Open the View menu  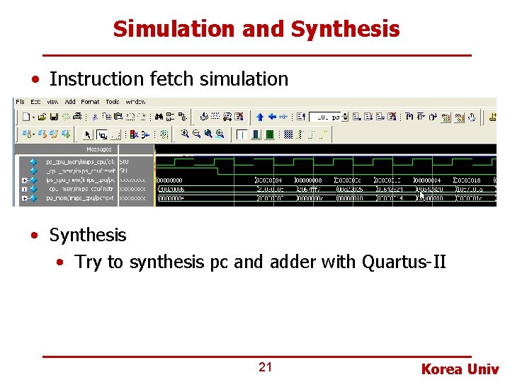pos(52,102)
